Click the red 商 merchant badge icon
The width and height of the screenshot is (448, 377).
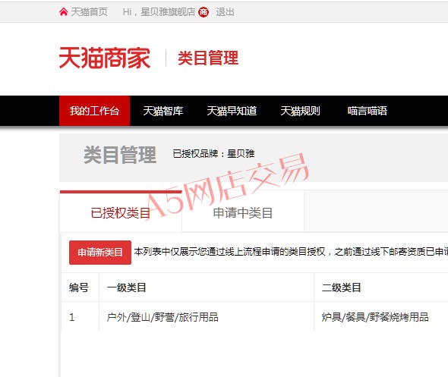(x=203, y=12)
